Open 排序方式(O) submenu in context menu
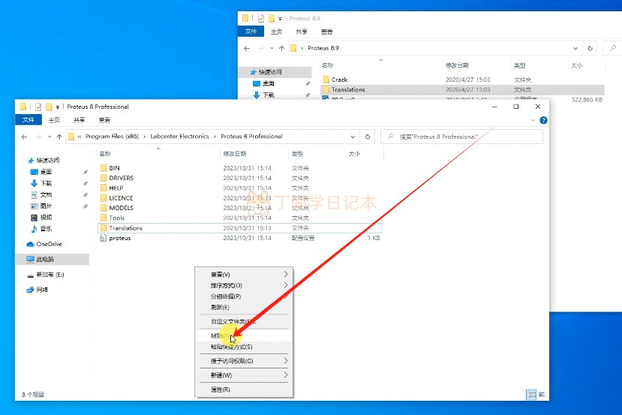 (244, 285)
